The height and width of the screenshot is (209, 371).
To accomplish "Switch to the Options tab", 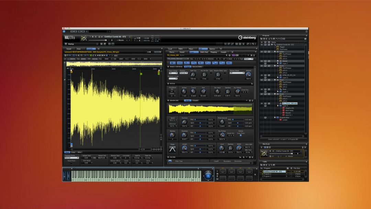I will pos(212,49).
